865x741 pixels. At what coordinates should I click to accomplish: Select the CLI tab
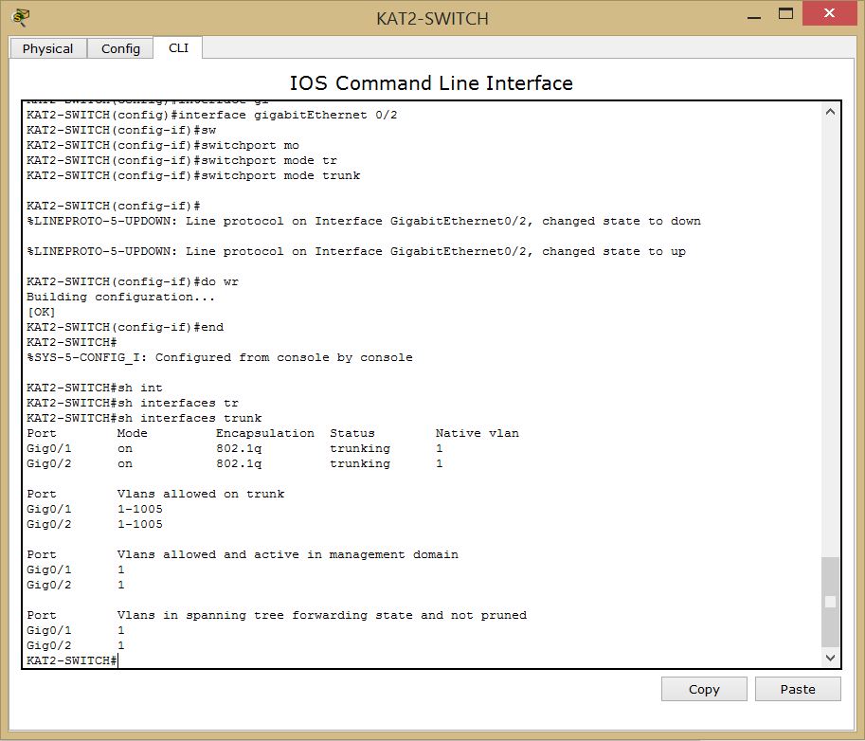tap(178, 48)
